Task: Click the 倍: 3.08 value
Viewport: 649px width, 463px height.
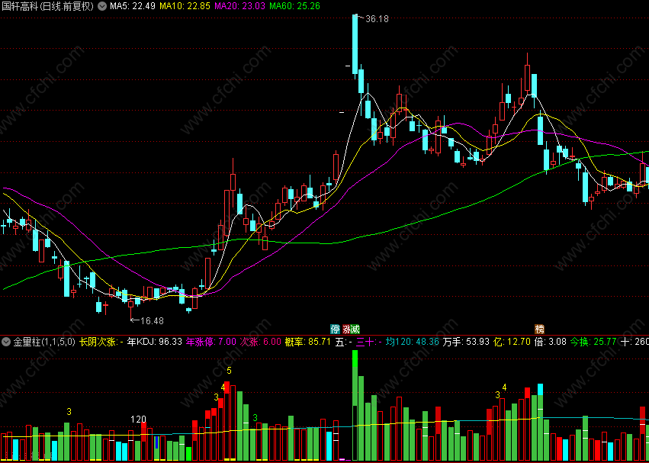Action: point(551,342)
